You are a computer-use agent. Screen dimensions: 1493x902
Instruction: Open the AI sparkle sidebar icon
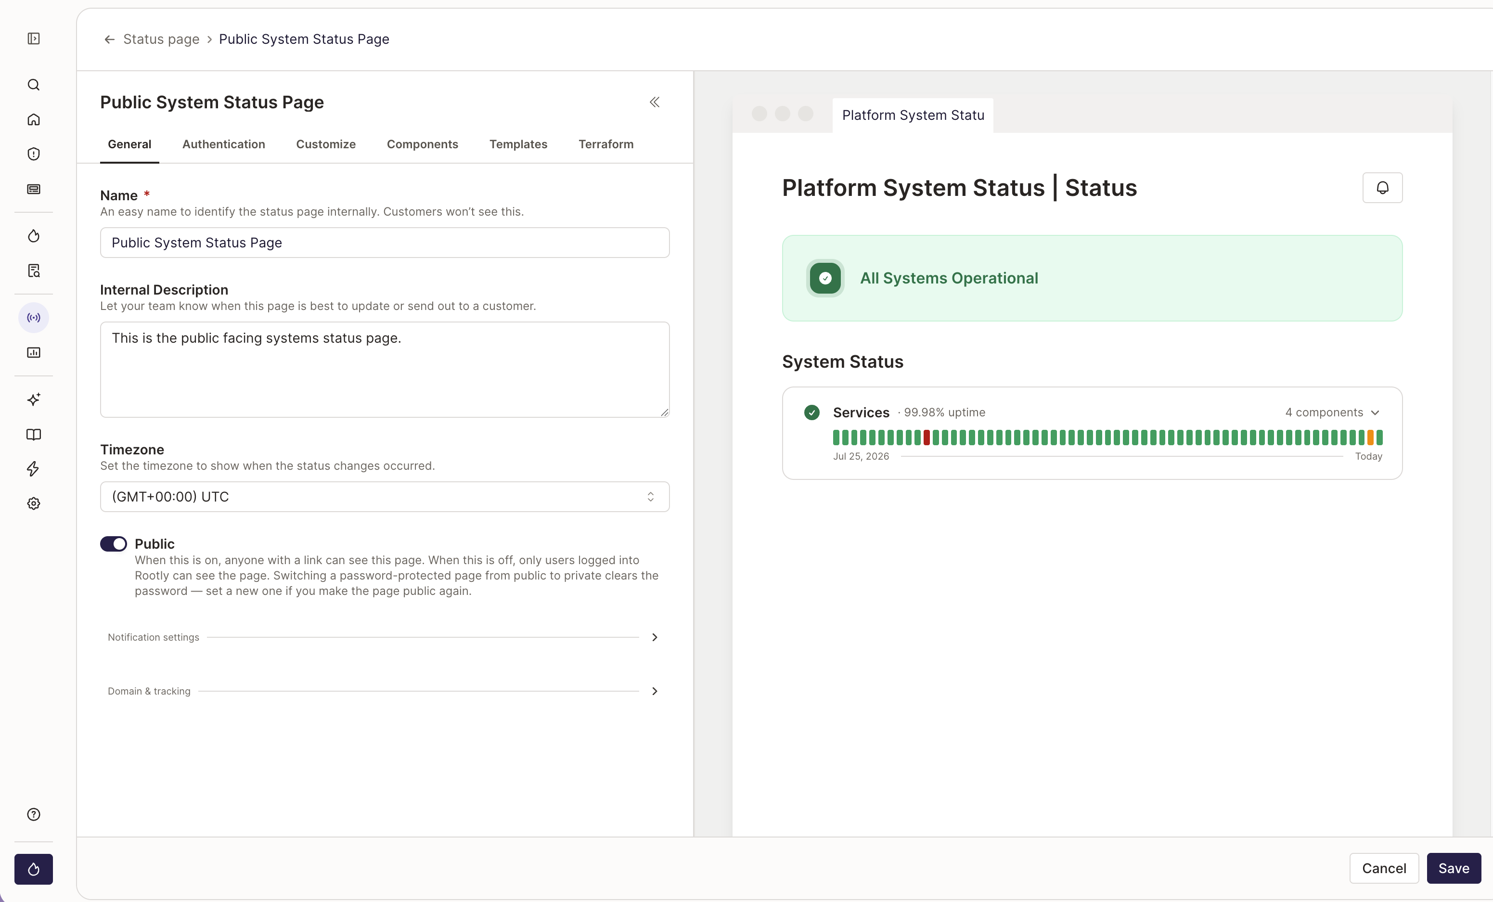coord(34,399)
